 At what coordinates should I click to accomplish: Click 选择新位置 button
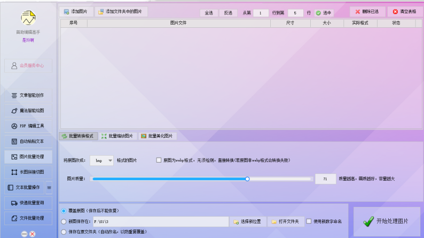[x=248, y=221]
